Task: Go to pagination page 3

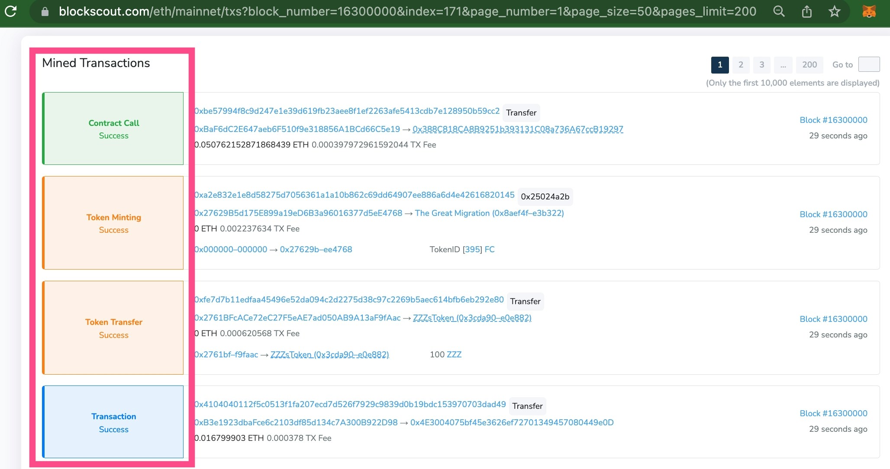Action: coord(761,65)
